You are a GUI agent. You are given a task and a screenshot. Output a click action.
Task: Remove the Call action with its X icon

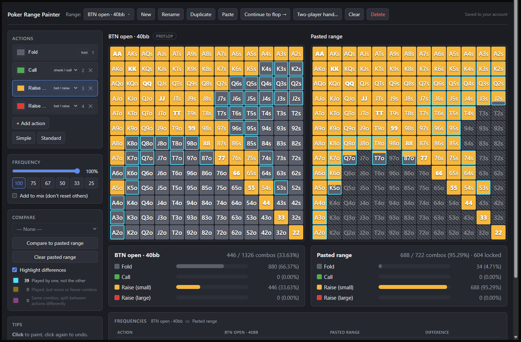tap(90, 70)
